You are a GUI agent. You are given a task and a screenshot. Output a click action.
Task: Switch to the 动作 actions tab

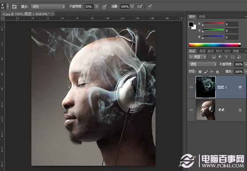click(x=227, y=51)
